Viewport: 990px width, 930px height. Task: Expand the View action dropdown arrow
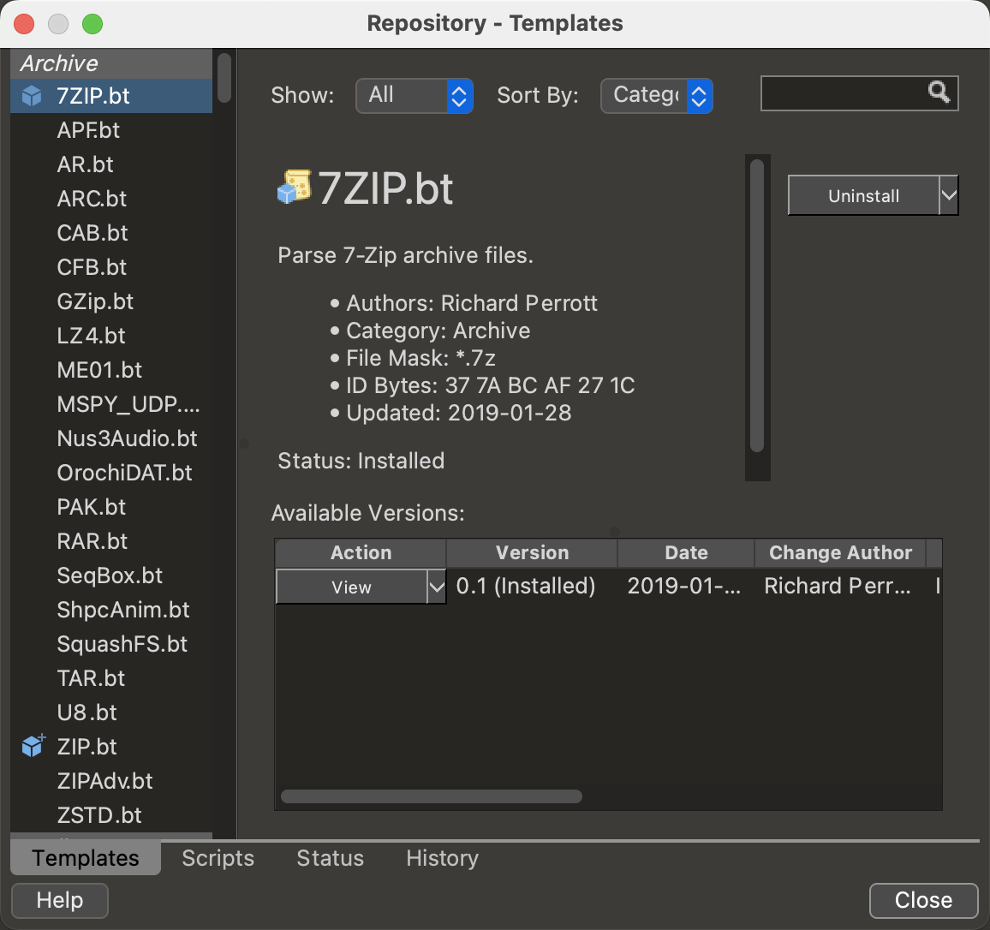[x=436, y=587]
